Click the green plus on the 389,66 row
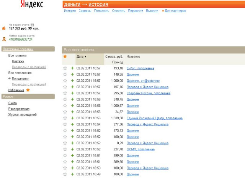This screenshot has width=245, height=178. pyautogui.click(x=72, y=162)
